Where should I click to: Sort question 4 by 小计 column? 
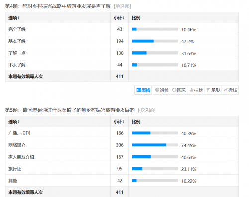pyautogui.click(x=119, y=18)
